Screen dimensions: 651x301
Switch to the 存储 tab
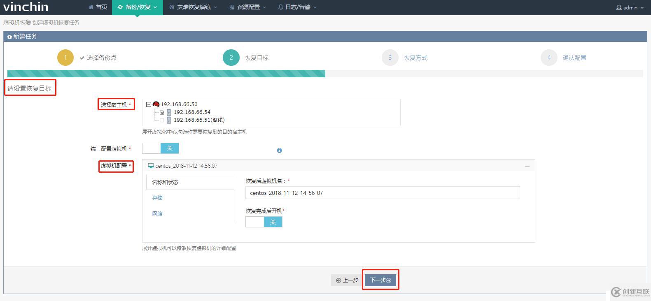pos(157,198)
